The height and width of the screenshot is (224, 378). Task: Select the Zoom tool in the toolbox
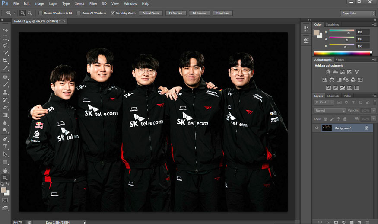point(5,178)
